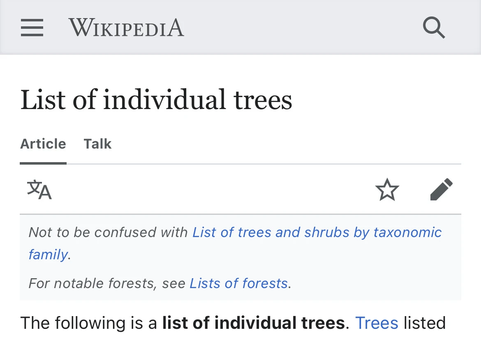Click the 'family' link on the second hatnote line
The image size is (481, 342).
click(x=48, y=255)
